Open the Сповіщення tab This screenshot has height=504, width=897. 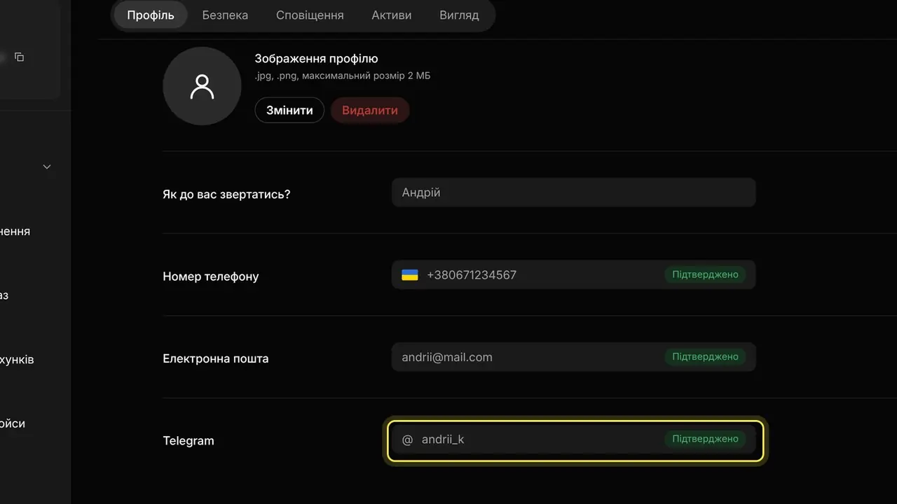click(x=310, y=15)
